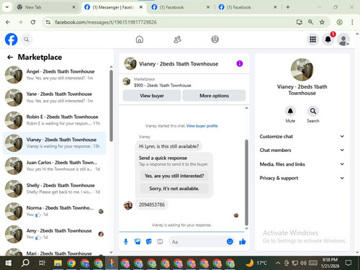Click the address bar URL
The width and height of the screenshot is (360, 270).
(106, 22)
